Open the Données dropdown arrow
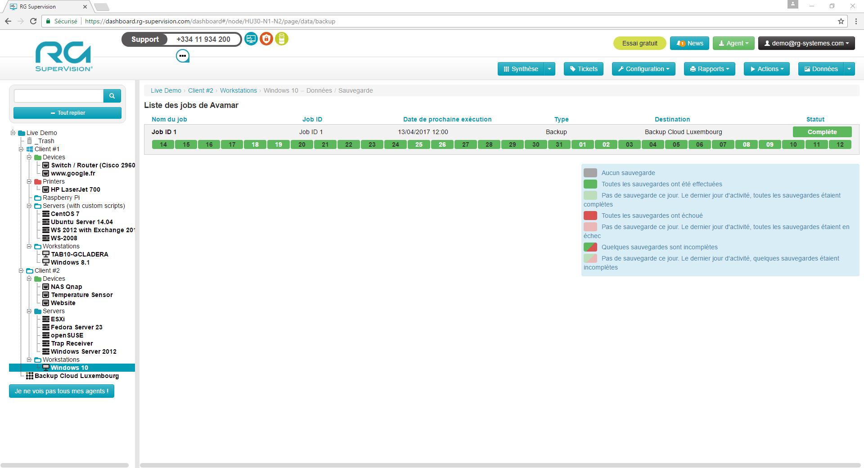This screenshot has width=864, height=468. [849, 69]
